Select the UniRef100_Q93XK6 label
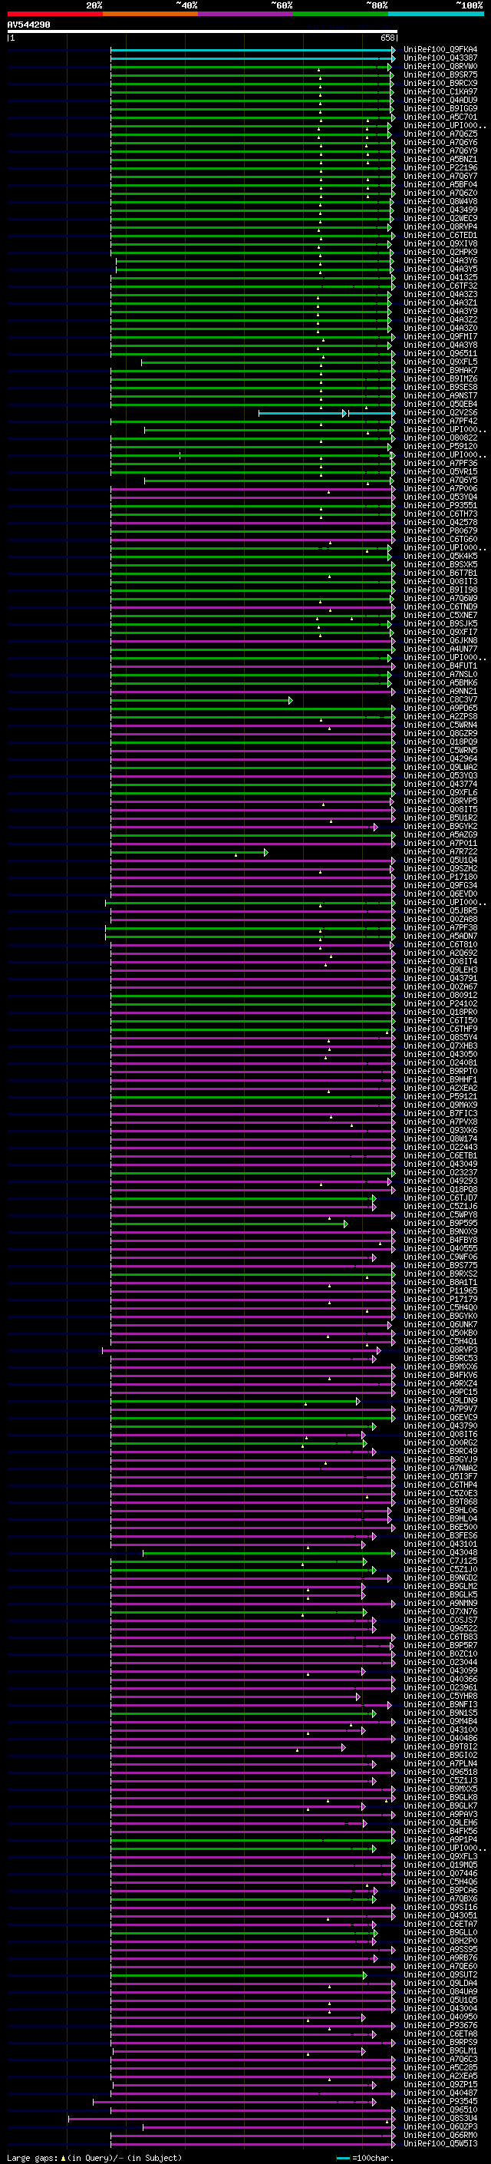 click(440, 1131)
